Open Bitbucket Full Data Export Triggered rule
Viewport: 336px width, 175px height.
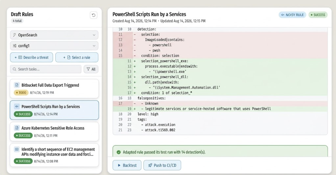(x=54, y=88)
